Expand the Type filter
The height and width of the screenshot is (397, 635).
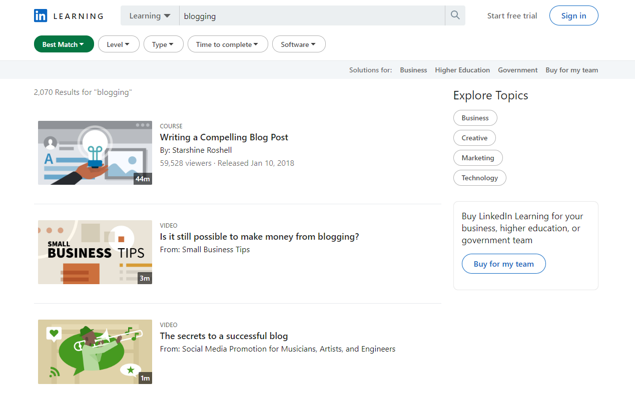(164, 44)
